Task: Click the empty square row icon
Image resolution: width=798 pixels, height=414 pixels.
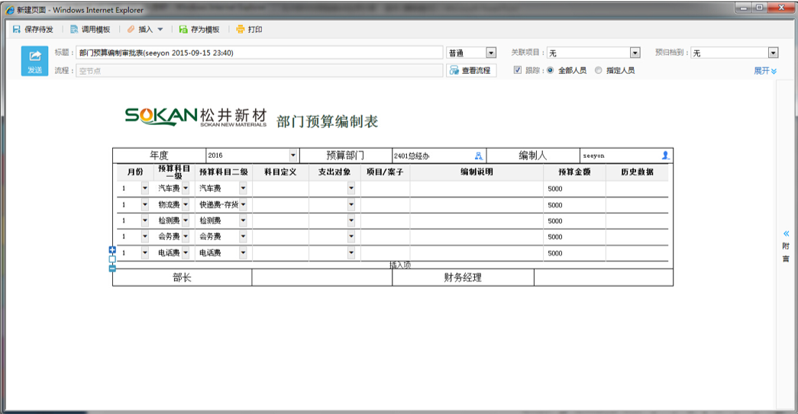Action: (x=112, y=259)
